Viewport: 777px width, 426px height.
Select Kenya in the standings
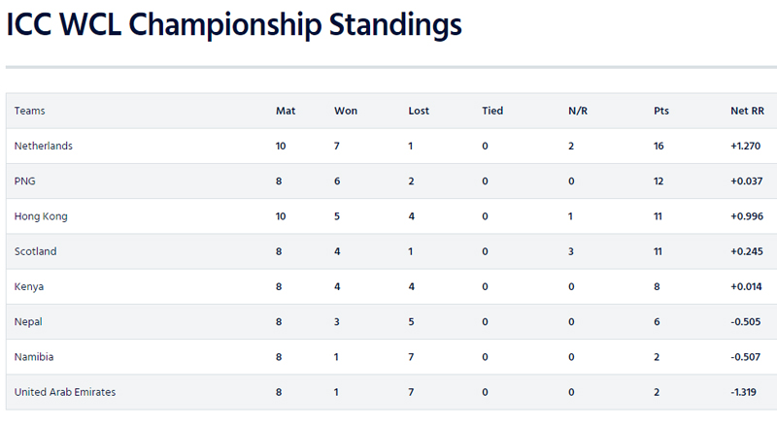click(x=29, y=286)
